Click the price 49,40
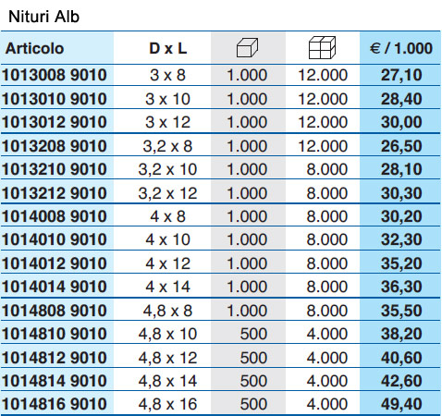 [401, 404]
